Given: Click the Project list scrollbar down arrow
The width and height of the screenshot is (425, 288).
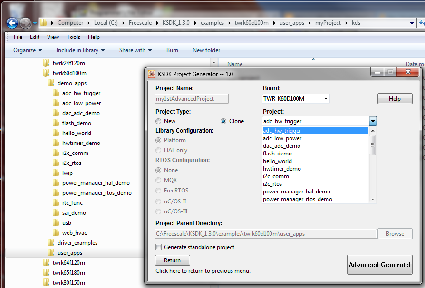Looking at the screenshot, I should pos(373,200).
